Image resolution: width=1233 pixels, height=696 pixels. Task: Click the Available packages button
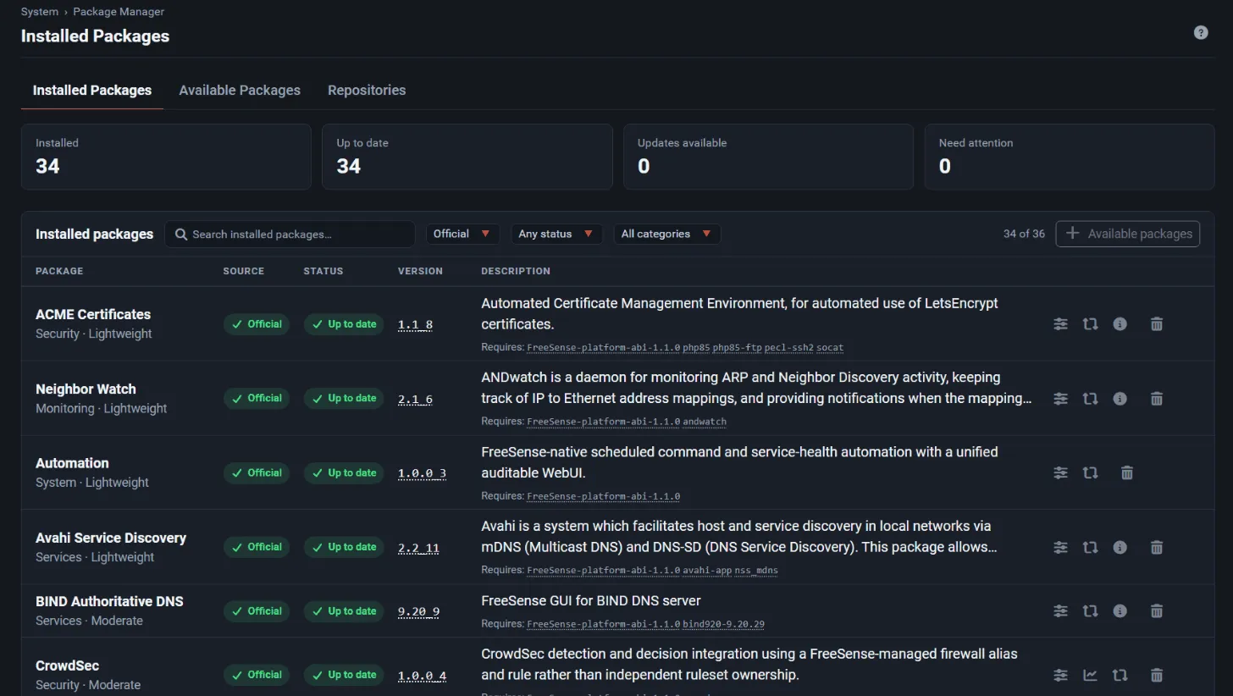click(1127, 234)
